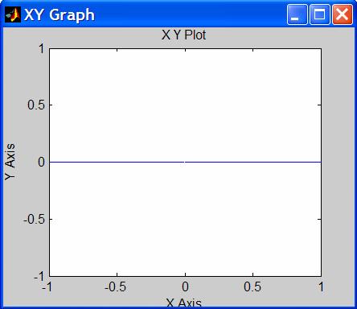
Task: Close the XY Graph window
Action: (343, 14)
